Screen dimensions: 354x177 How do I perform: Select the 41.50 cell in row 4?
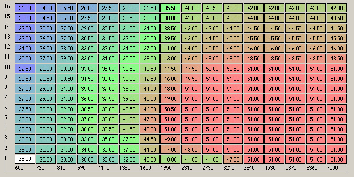pyautogui.click(x=129, y=129)
